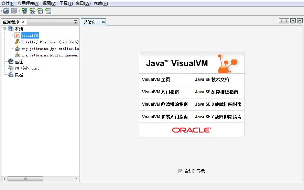304x190 pixels.
Task: Open the VisualVM 入门指南 link
Action: pos(160,92)
